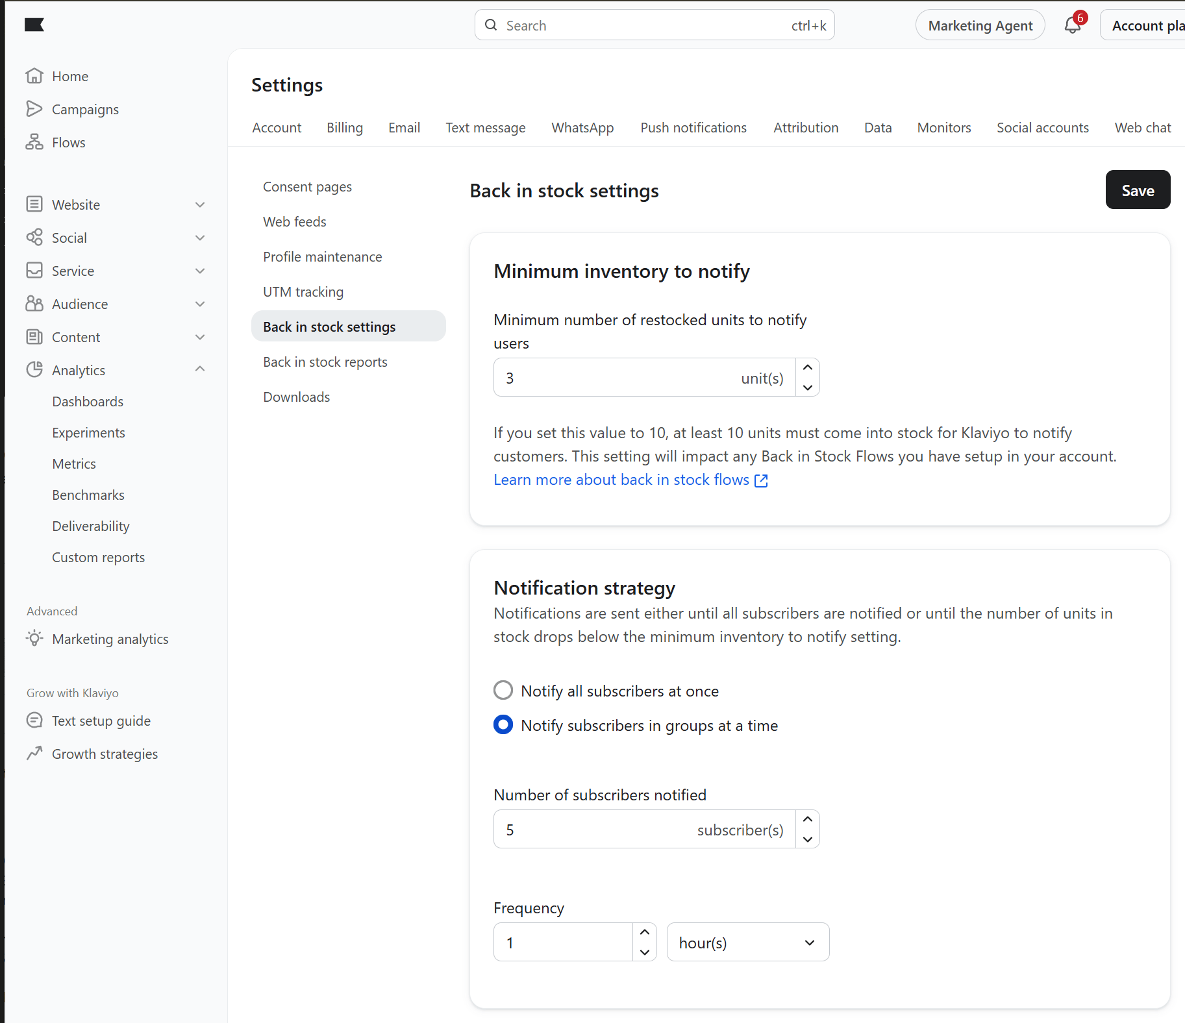
Task: Expand the Website menu chevron
Action: pos(200,204)
